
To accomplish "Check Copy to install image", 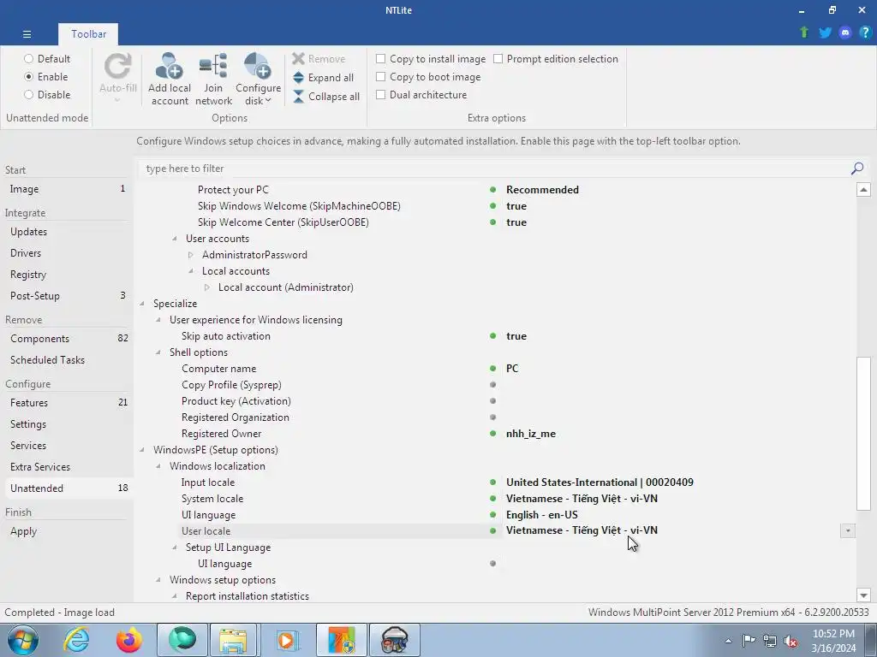I will point(431,59).
